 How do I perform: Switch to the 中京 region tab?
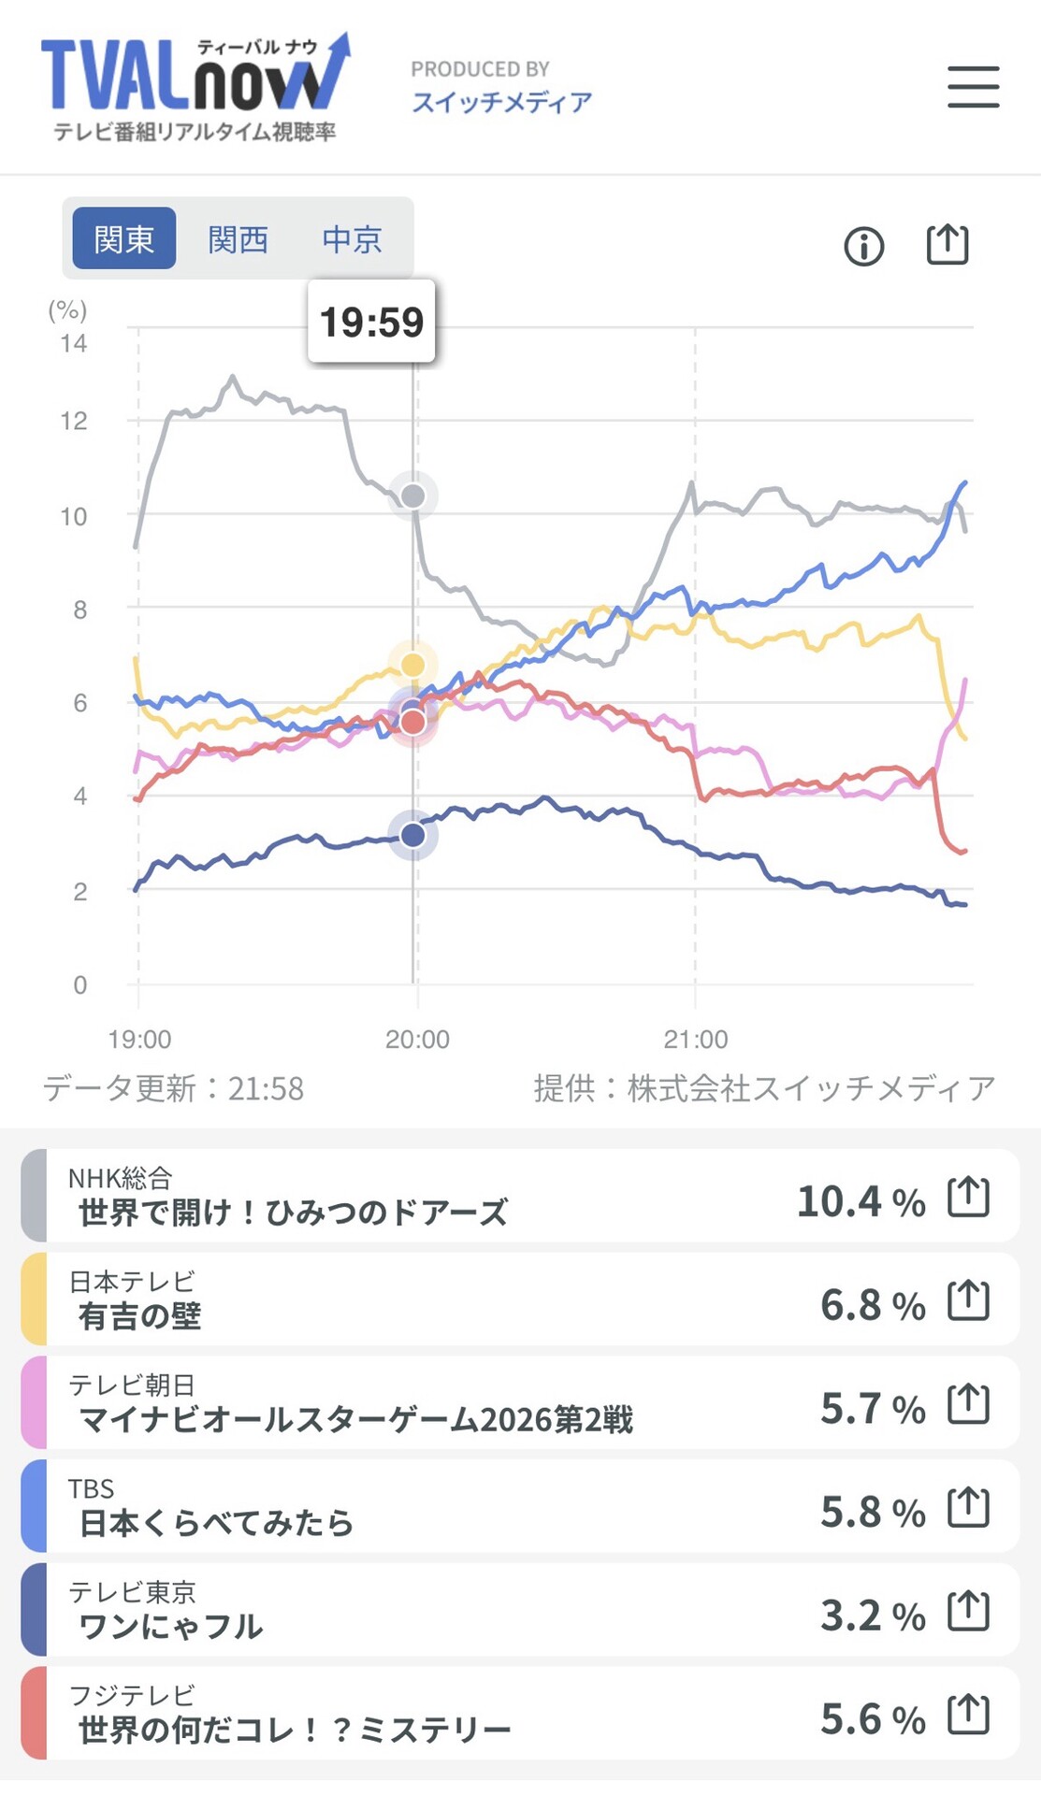click(x=352, y=239)
